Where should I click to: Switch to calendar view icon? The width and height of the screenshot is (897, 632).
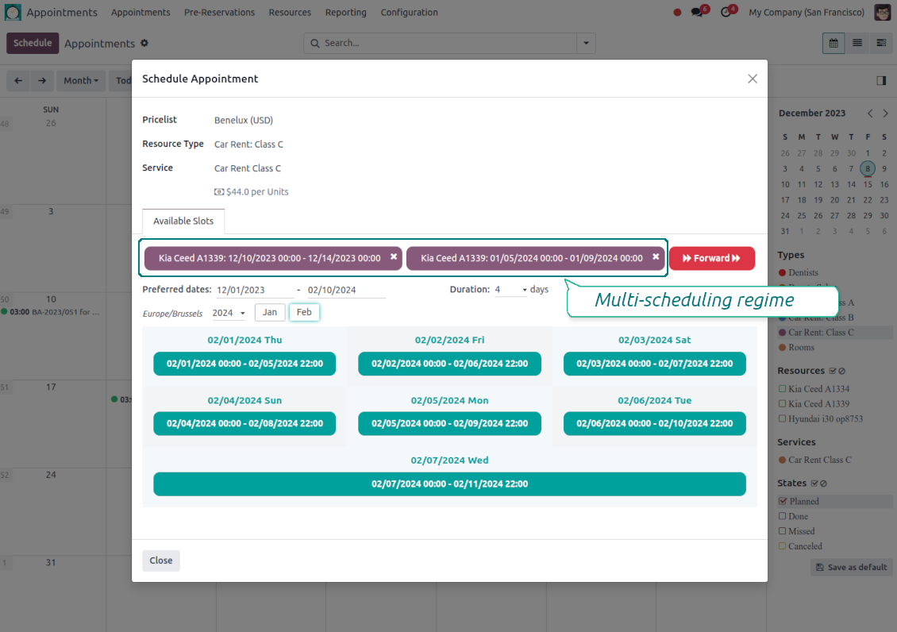coord(833,43)
